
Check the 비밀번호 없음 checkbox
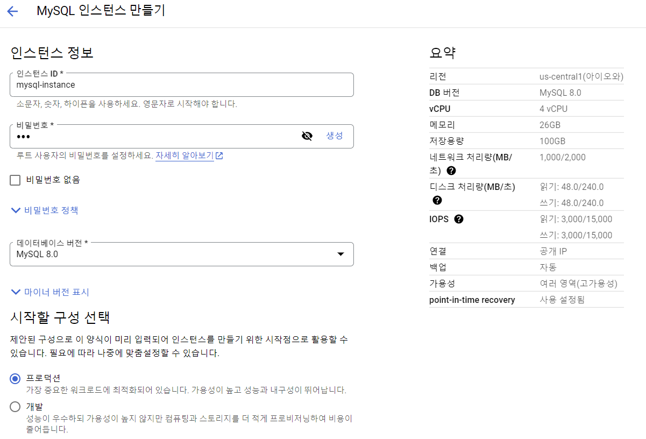click(x=15, y=180)
